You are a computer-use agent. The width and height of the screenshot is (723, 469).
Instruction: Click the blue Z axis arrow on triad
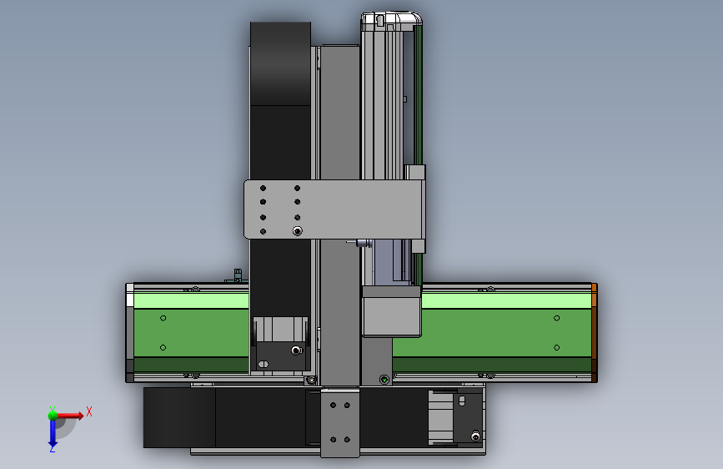tap(53, 436)
